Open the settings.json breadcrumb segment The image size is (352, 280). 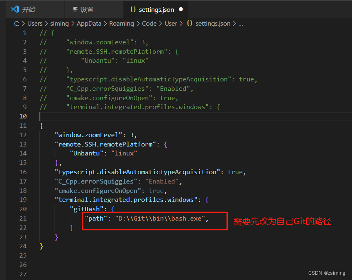pyautogui.click(x=213, y=24)
